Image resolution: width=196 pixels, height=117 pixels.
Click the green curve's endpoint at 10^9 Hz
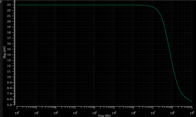192,101
